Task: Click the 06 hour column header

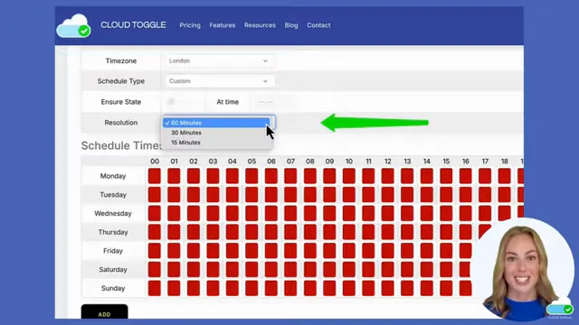Action: pyautogui.click(x=271, y=162)
